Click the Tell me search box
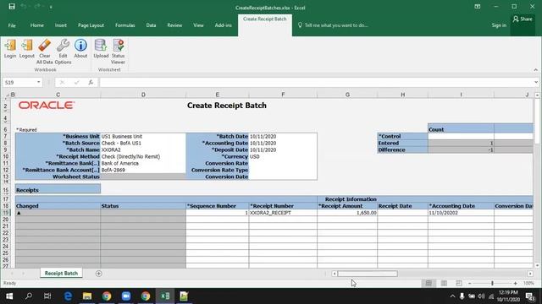Image resolution: width=542 pixels, height=304 pixels. 333,25
